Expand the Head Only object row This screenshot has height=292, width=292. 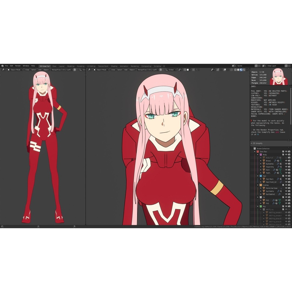pos(261,167)
